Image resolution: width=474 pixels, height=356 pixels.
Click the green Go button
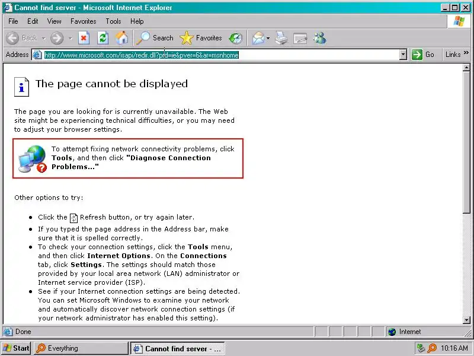tap(423, 55)
